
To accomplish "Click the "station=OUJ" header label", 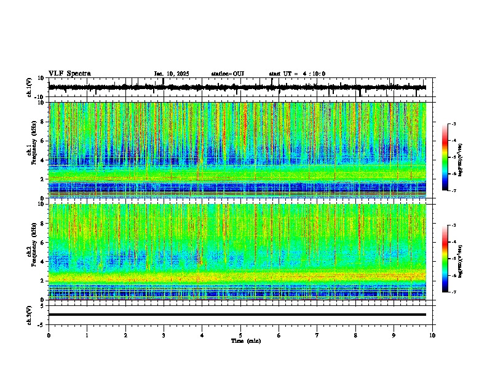I will 228,74.
